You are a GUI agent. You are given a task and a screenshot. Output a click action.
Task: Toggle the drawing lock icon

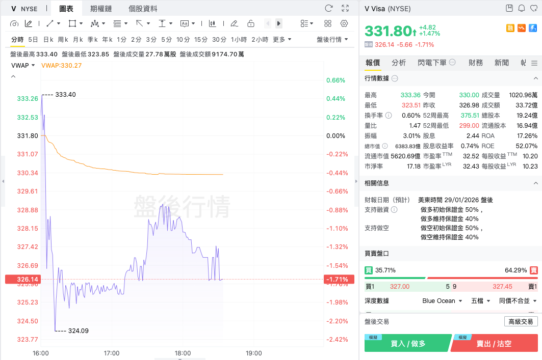[x=250, y=23]
